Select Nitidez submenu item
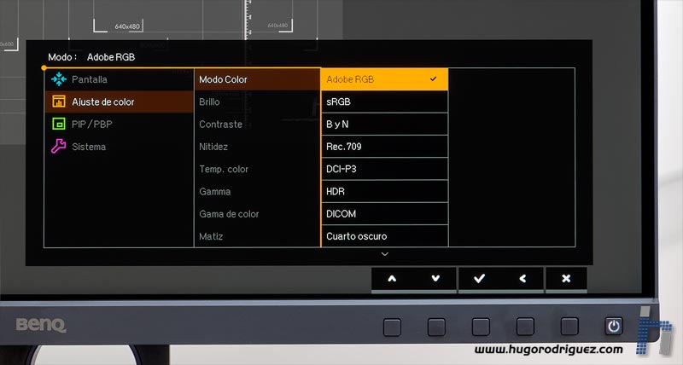683x365 pixels. click(x=257, y=147)
